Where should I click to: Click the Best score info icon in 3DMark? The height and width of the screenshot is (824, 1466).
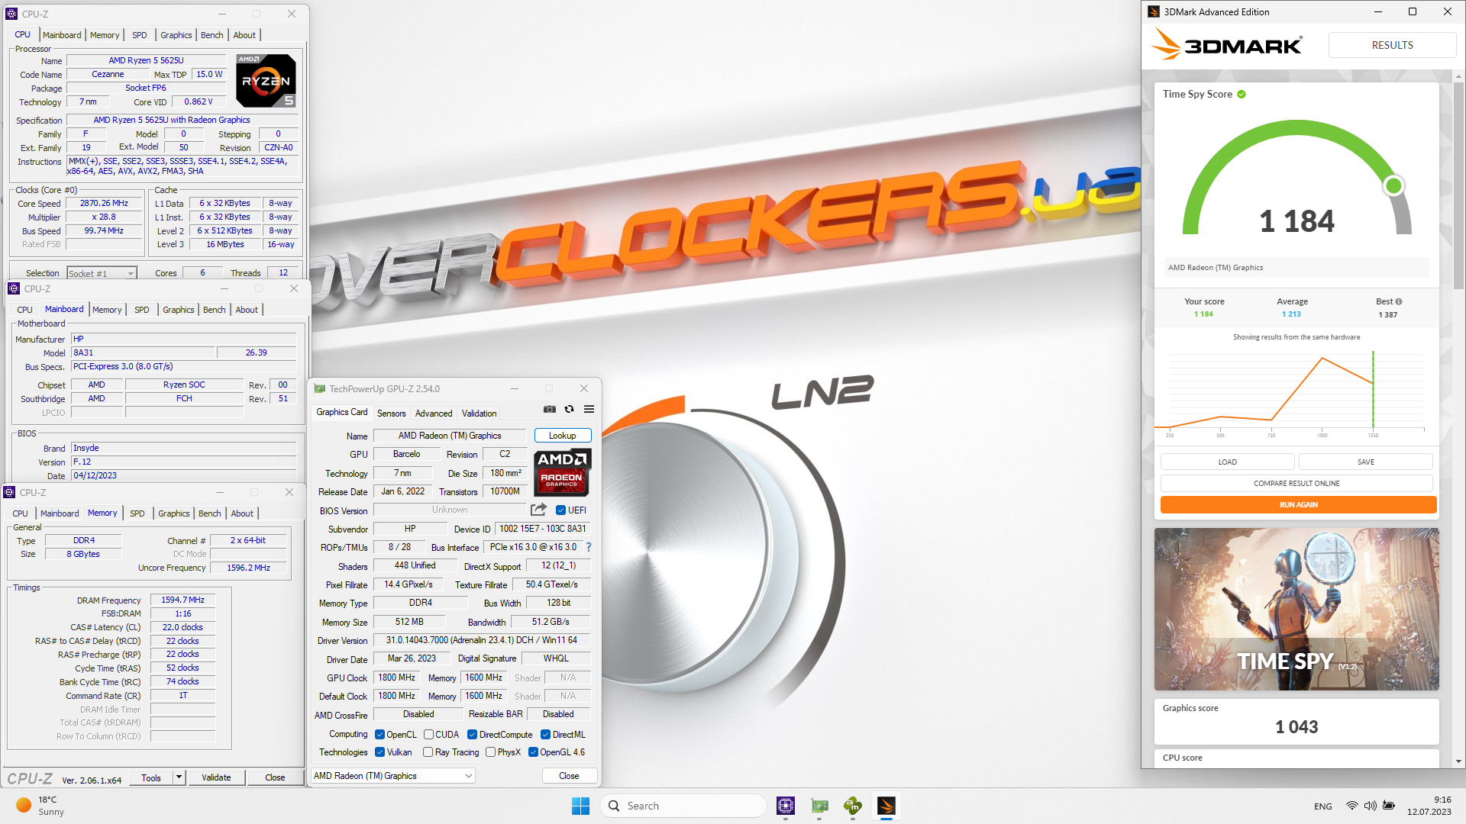tap(1399, 301)
